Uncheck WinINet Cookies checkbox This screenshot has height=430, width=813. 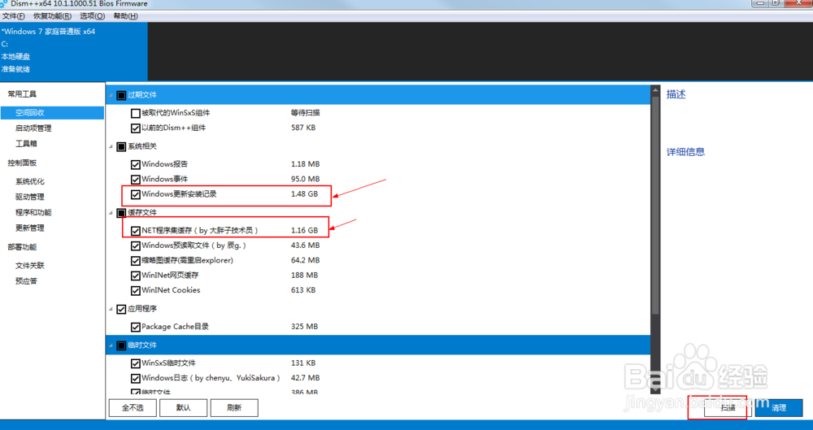[x=135, y=290]
